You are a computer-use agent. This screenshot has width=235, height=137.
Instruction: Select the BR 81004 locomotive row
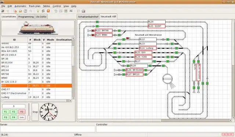(36, 62)
